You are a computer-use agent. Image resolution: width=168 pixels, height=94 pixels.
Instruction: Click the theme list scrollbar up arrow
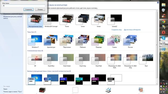pyautogui.click(x=157, y=11)
